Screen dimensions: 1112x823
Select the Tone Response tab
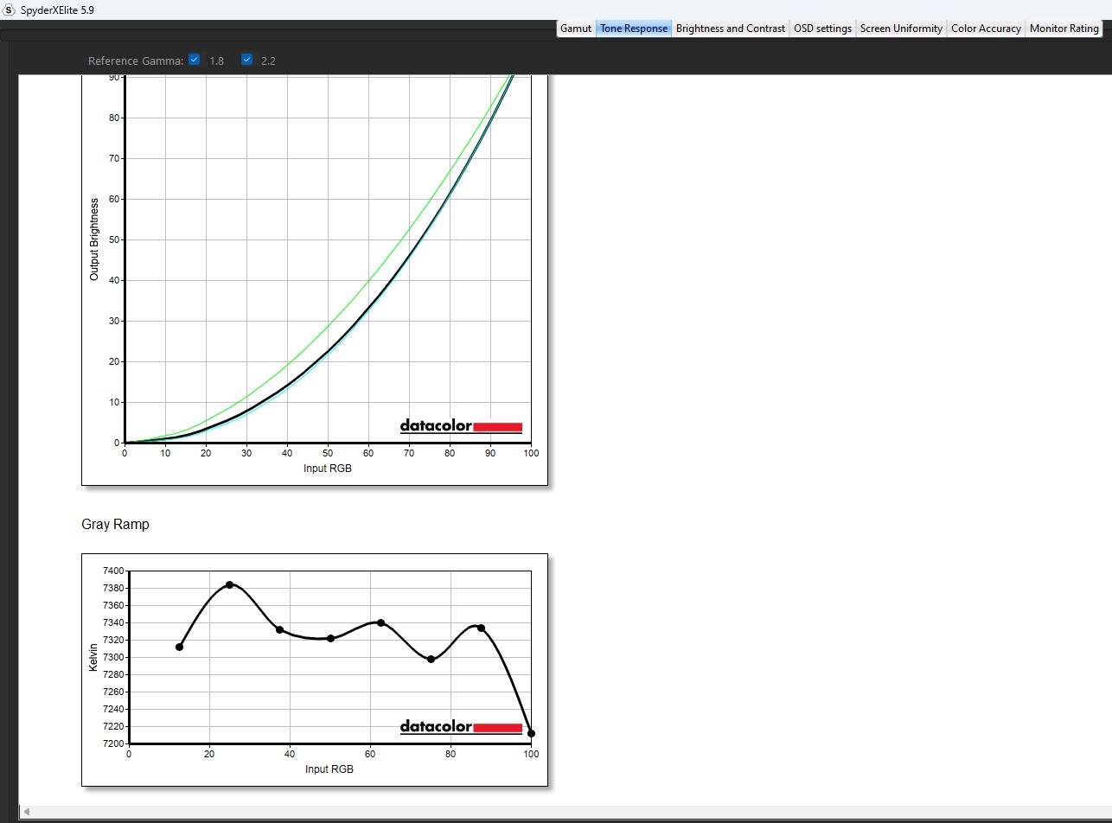click(634, 29)
